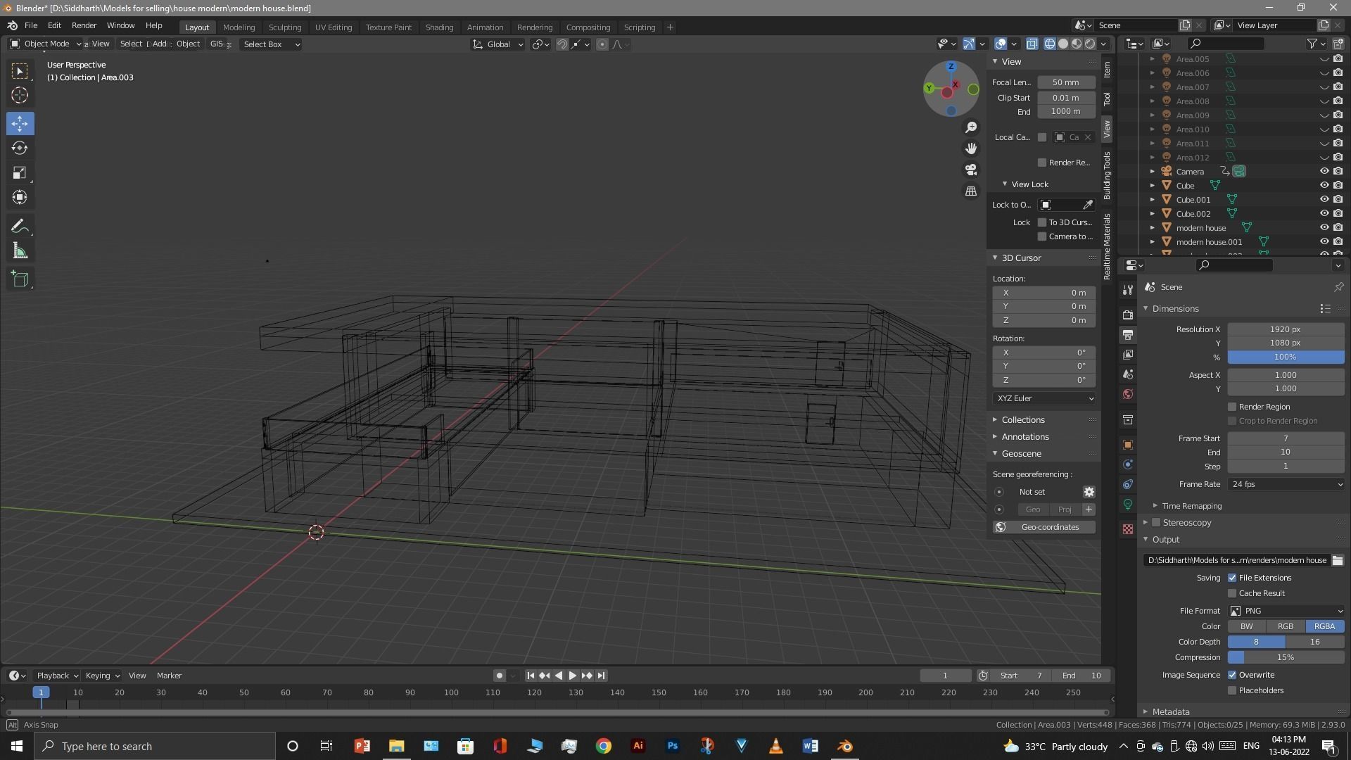This screenshot has width=1351, height=760.
Task: Expand the Collections panel
Action: point(1023,420)
